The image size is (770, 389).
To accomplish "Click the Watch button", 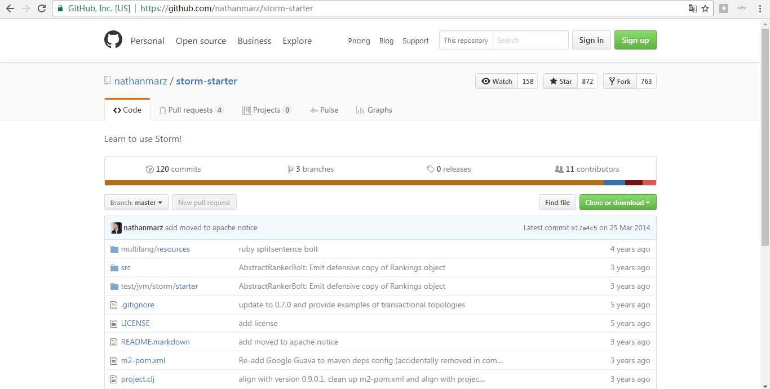I will (497, 81).
